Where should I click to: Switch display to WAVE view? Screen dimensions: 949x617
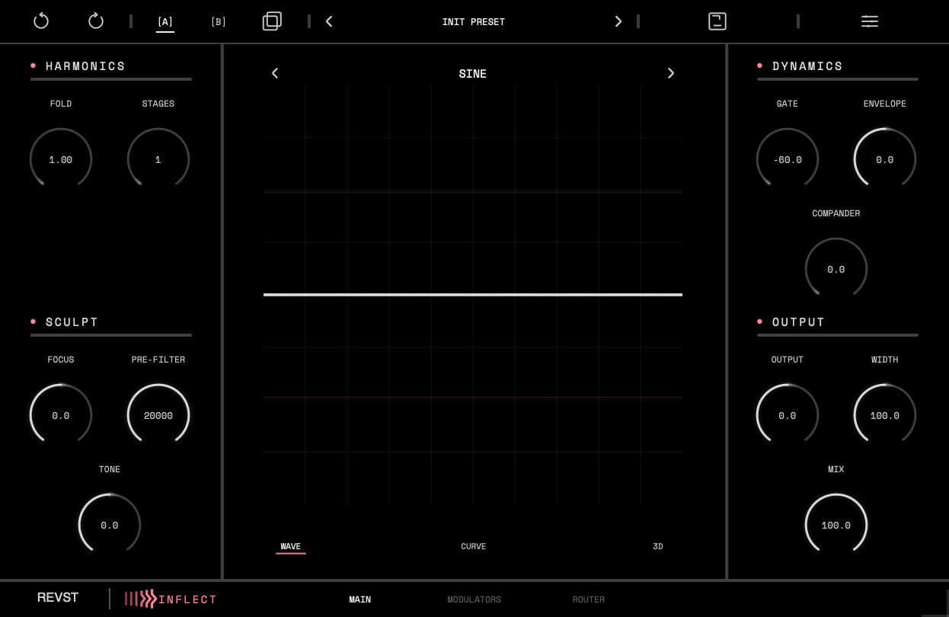coord(291,546)
